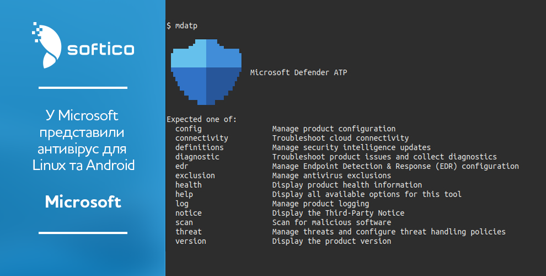Pick the 'threat' command entry
The width and height of the screenshot is (546, 276).
(189, 232)
